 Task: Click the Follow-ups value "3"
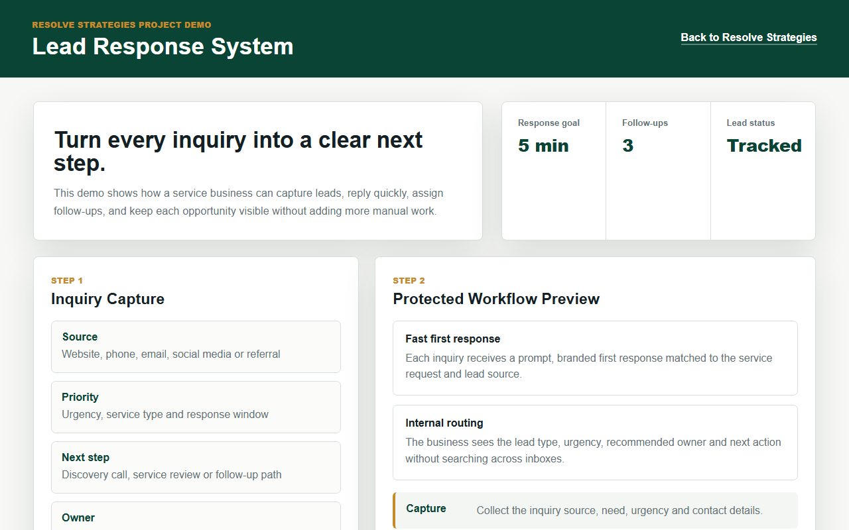click(627, 146)
